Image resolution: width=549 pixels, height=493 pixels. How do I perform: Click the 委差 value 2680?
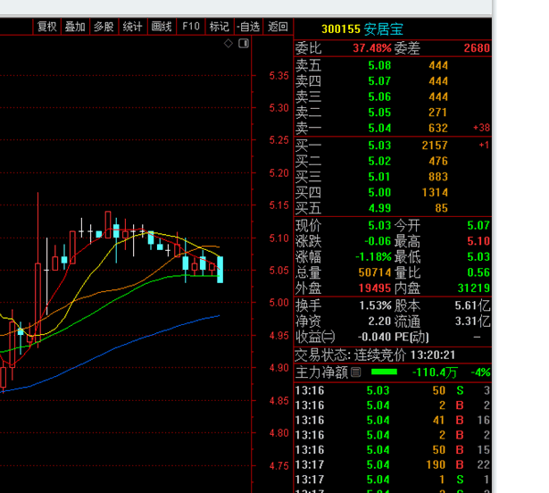(477, 48)
